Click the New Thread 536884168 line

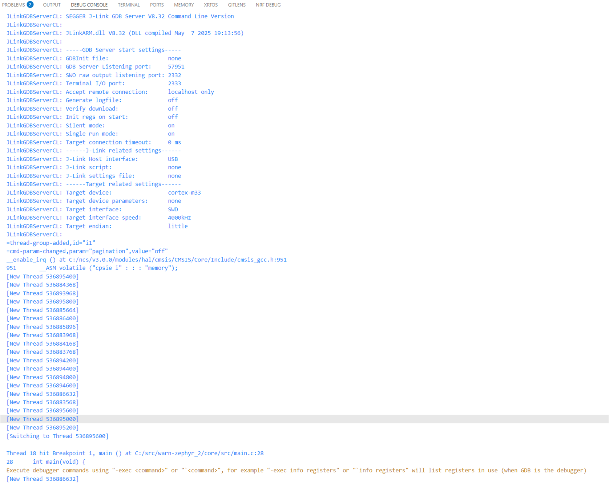[x=43, y=344]
